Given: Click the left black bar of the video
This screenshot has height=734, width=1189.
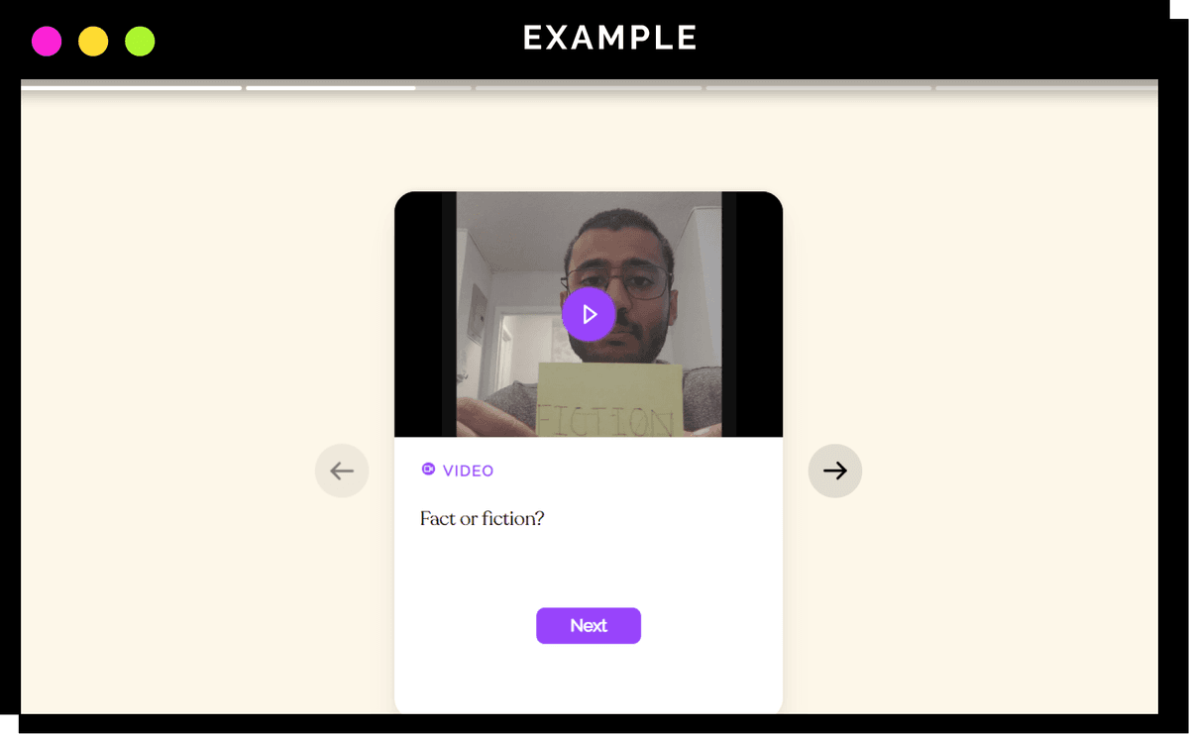Looking at the screenshot, I should coord(425,314).
